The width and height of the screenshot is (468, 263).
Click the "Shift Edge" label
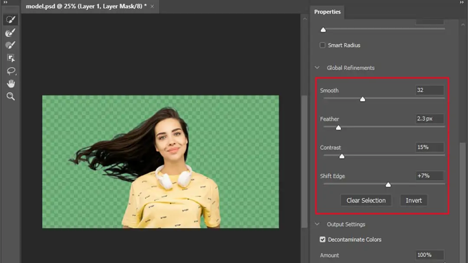(332, 176)
